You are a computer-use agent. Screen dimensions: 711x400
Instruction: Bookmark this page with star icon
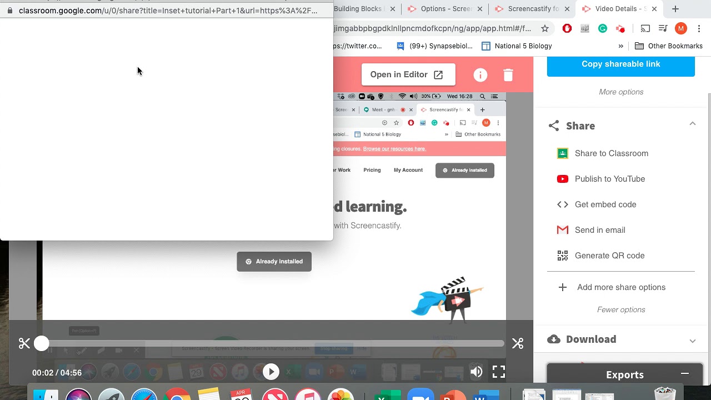pyautogui.click(x=545, y=28)
